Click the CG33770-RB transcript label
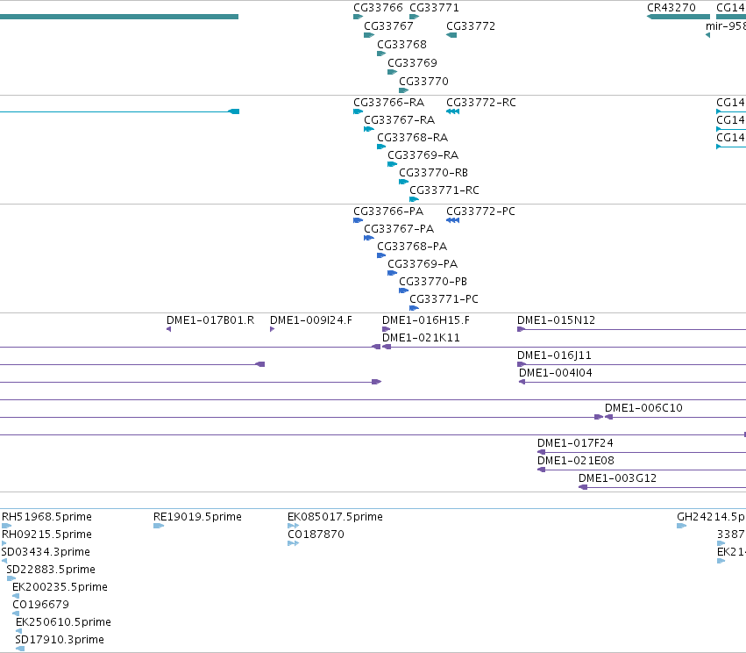The height and width of the screenshot is (653, 746). [433, 172]
